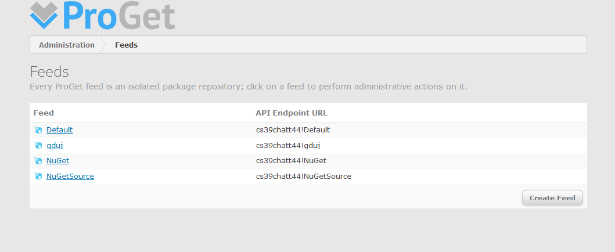Click the NuGet feed's API endpoint URL

click(291, 161)
